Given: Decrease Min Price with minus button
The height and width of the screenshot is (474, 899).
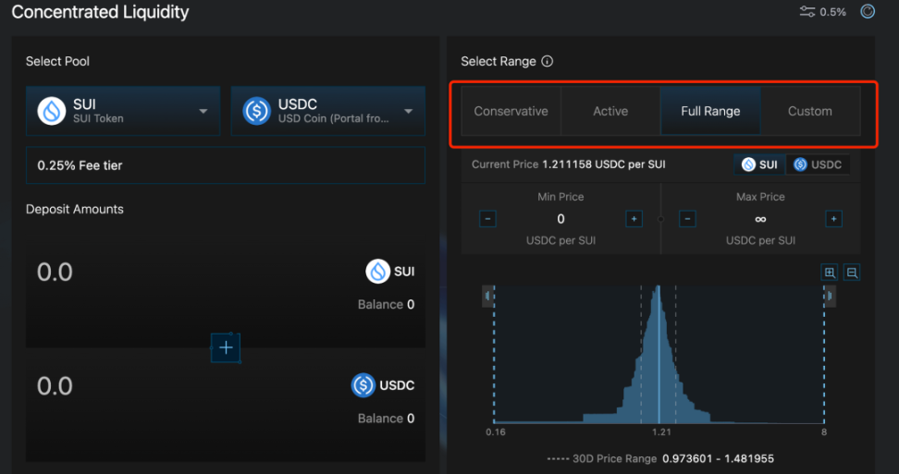Looking at the screenshot, I should click(x=488, y=219).
